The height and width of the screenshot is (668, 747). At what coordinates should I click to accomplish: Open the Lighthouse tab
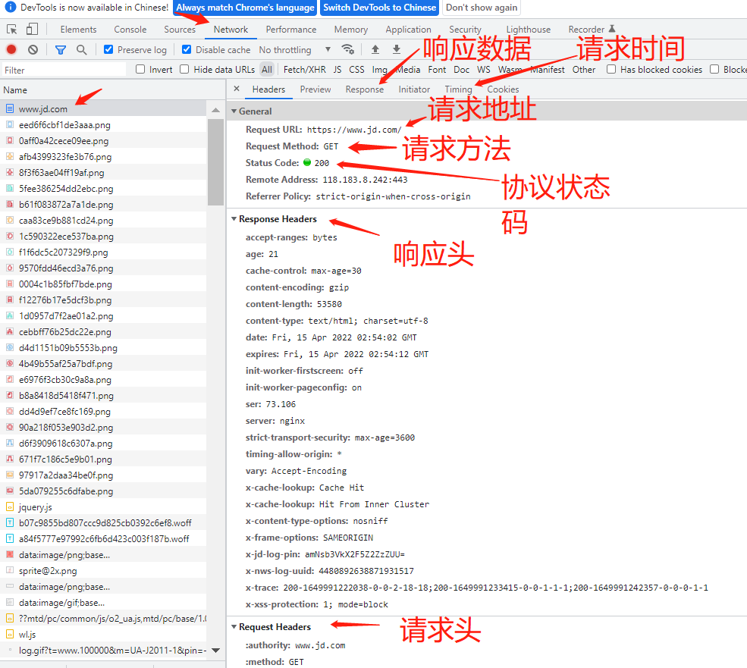[x=529, y=30]
